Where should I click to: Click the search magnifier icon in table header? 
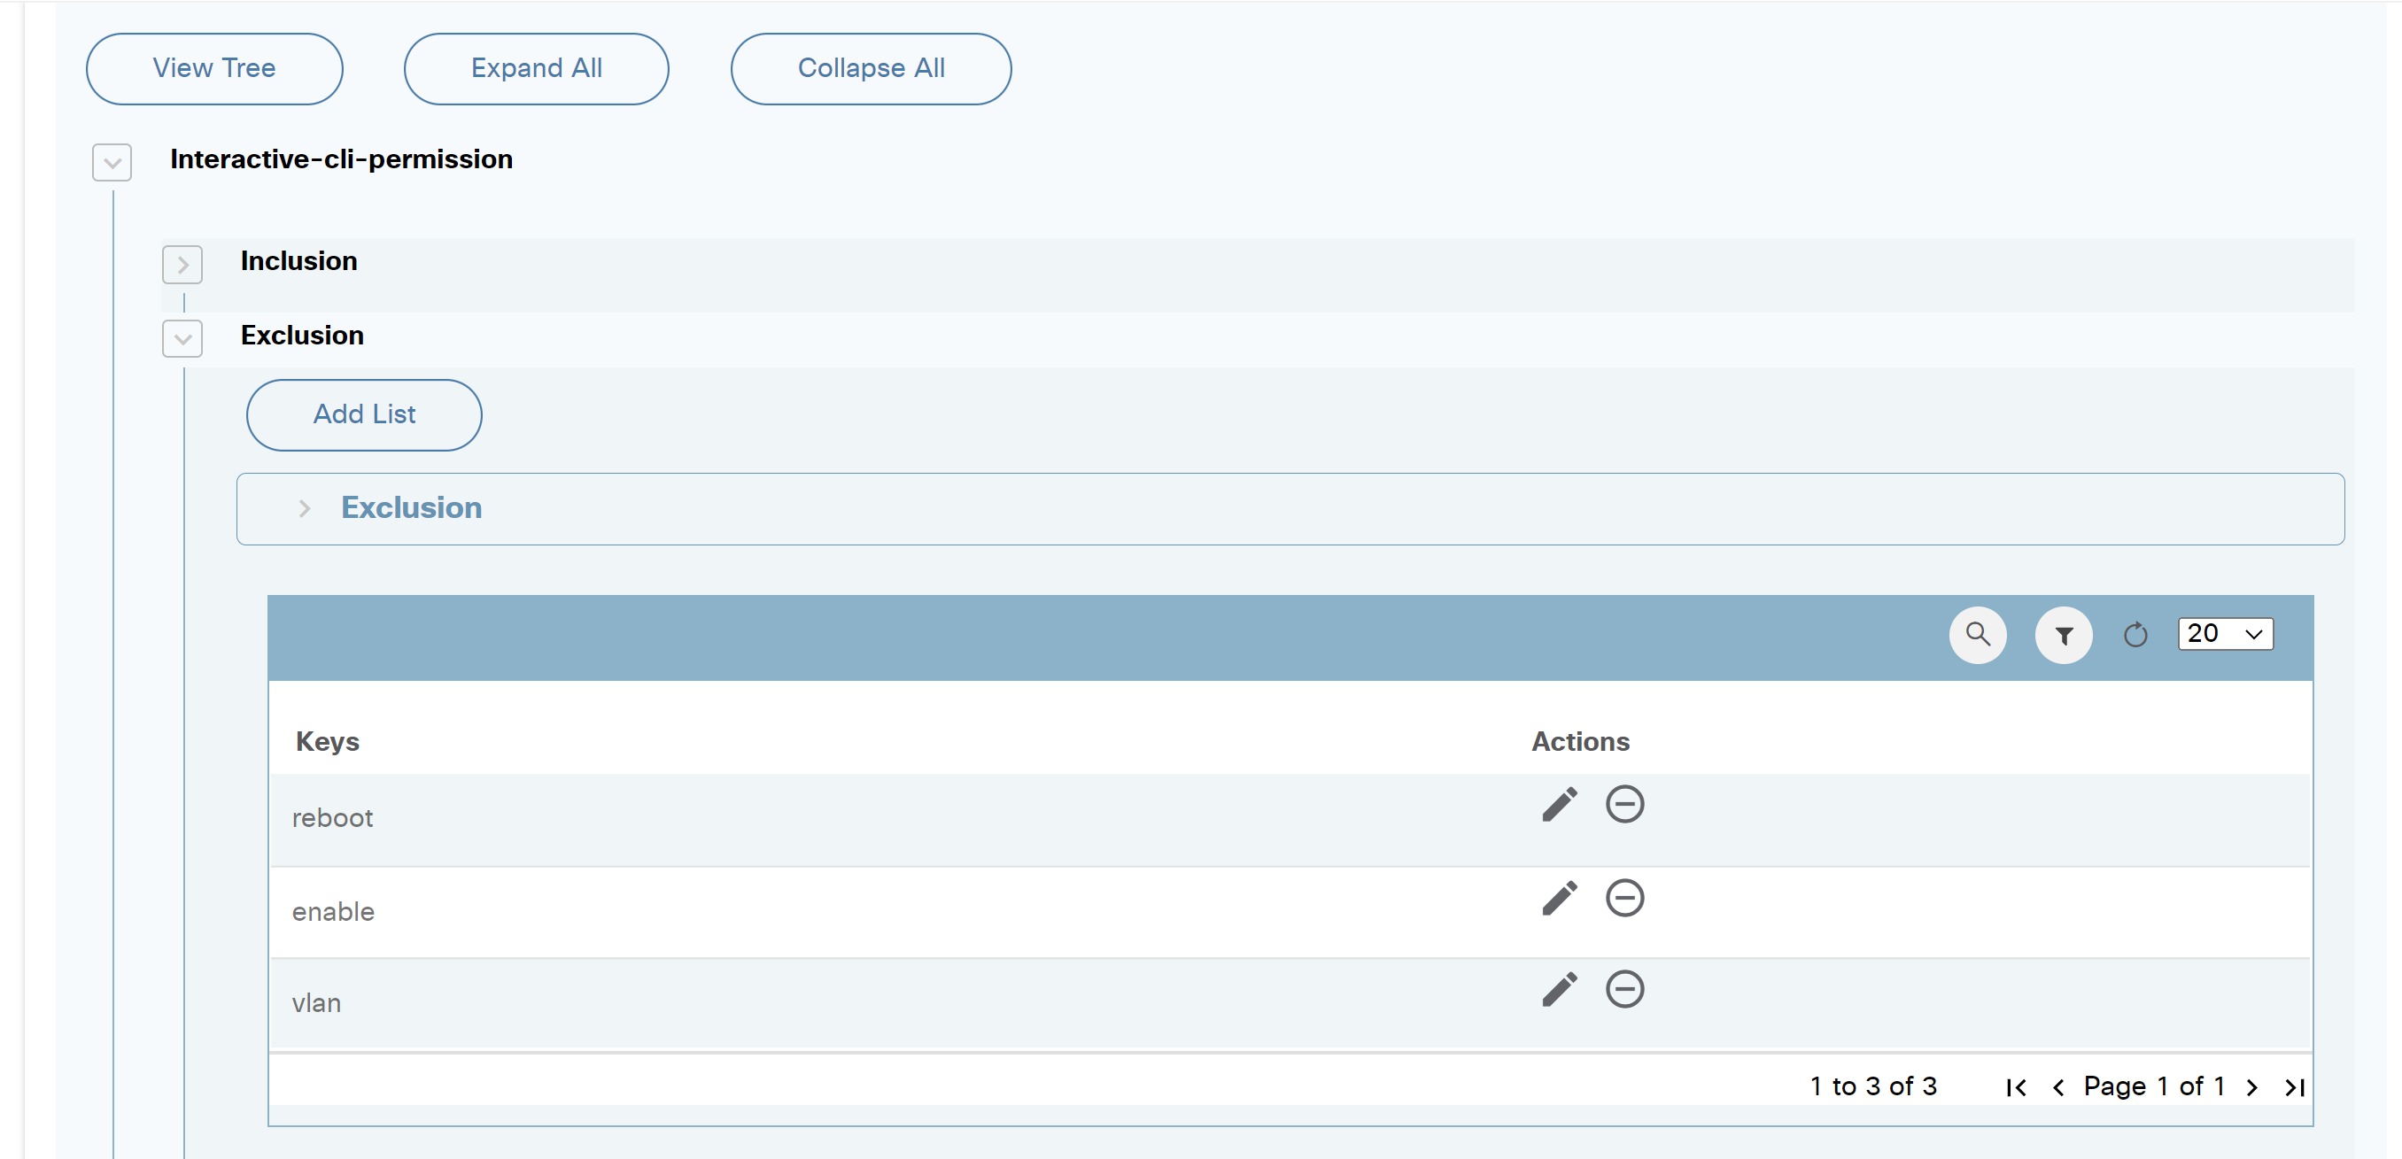pos(1977,635)
